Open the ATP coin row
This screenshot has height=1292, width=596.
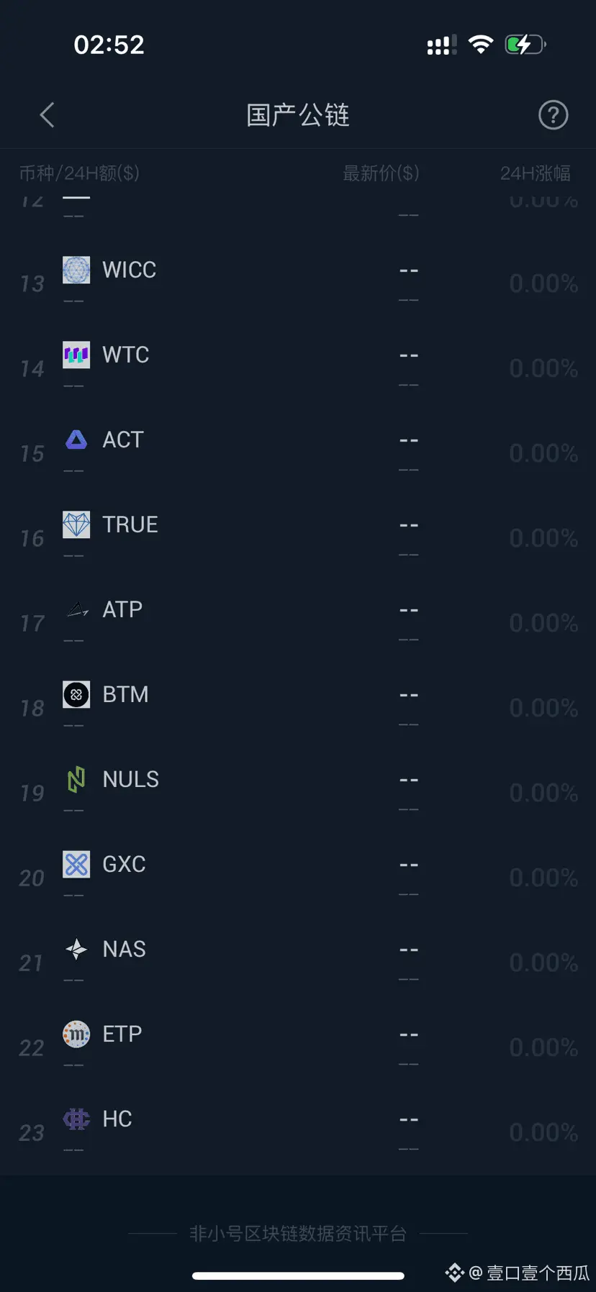298,623
